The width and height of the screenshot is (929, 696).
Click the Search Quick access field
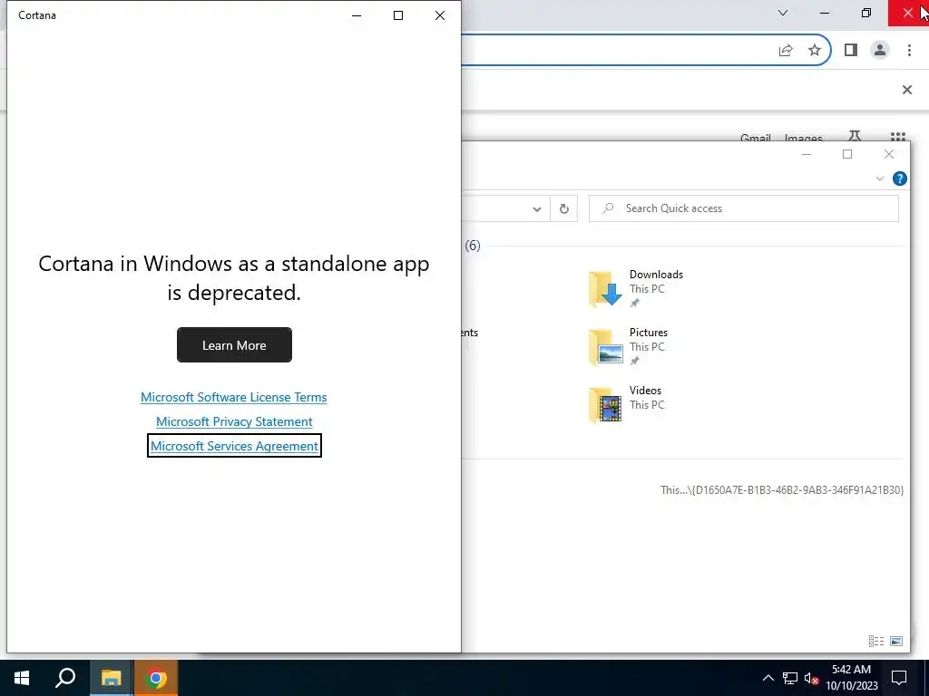coord(744,208)
